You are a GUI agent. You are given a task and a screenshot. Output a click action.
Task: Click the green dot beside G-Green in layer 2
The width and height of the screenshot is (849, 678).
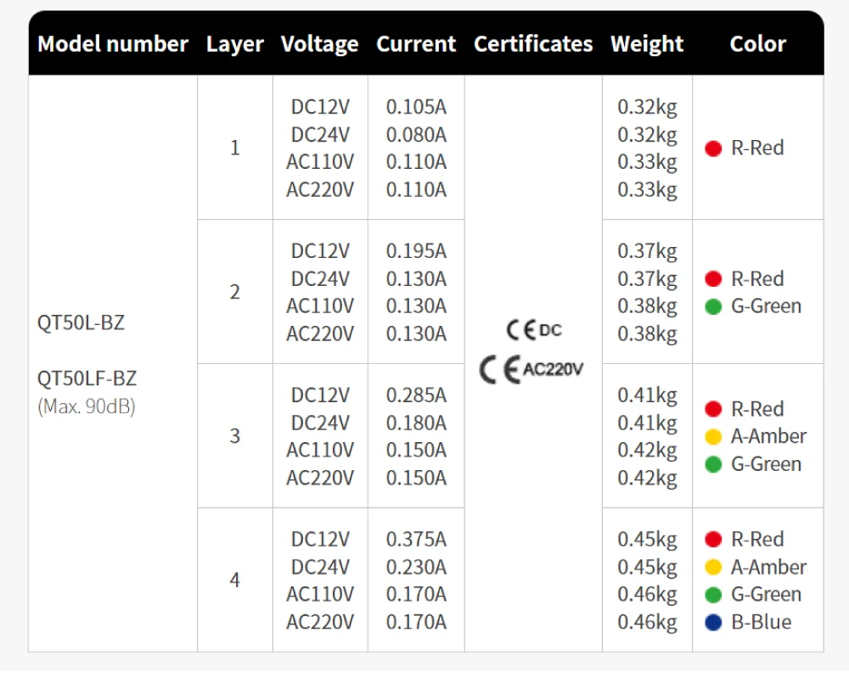click(x=713, y=306)
